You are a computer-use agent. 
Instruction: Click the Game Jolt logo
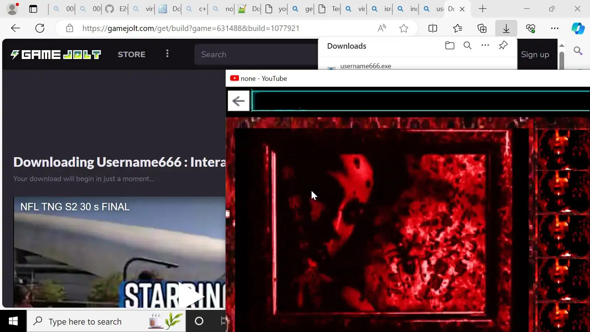(56, 55)
